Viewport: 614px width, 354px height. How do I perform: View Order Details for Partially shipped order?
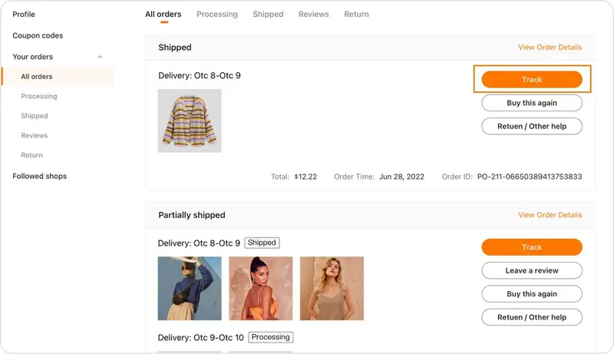[550, 215]
